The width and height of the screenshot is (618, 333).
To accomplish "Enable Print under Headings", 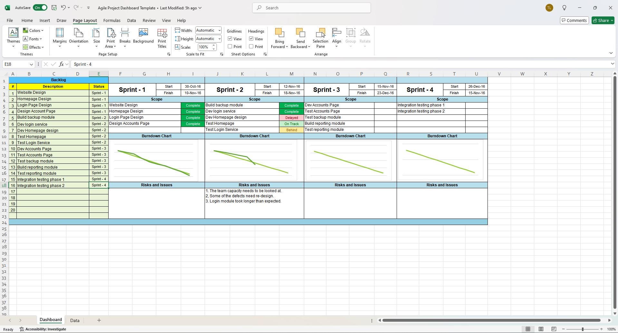I will 251,46.
